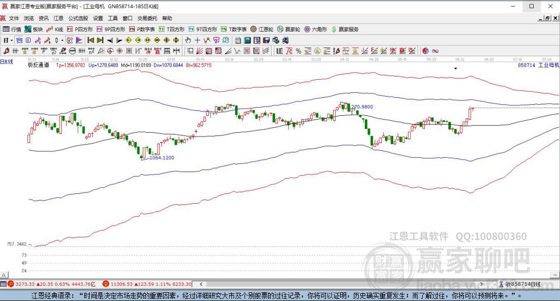Screen dimensions: 560x301
Task: Click the 11306.53 index status entry
Action: [x=147, y=284]
